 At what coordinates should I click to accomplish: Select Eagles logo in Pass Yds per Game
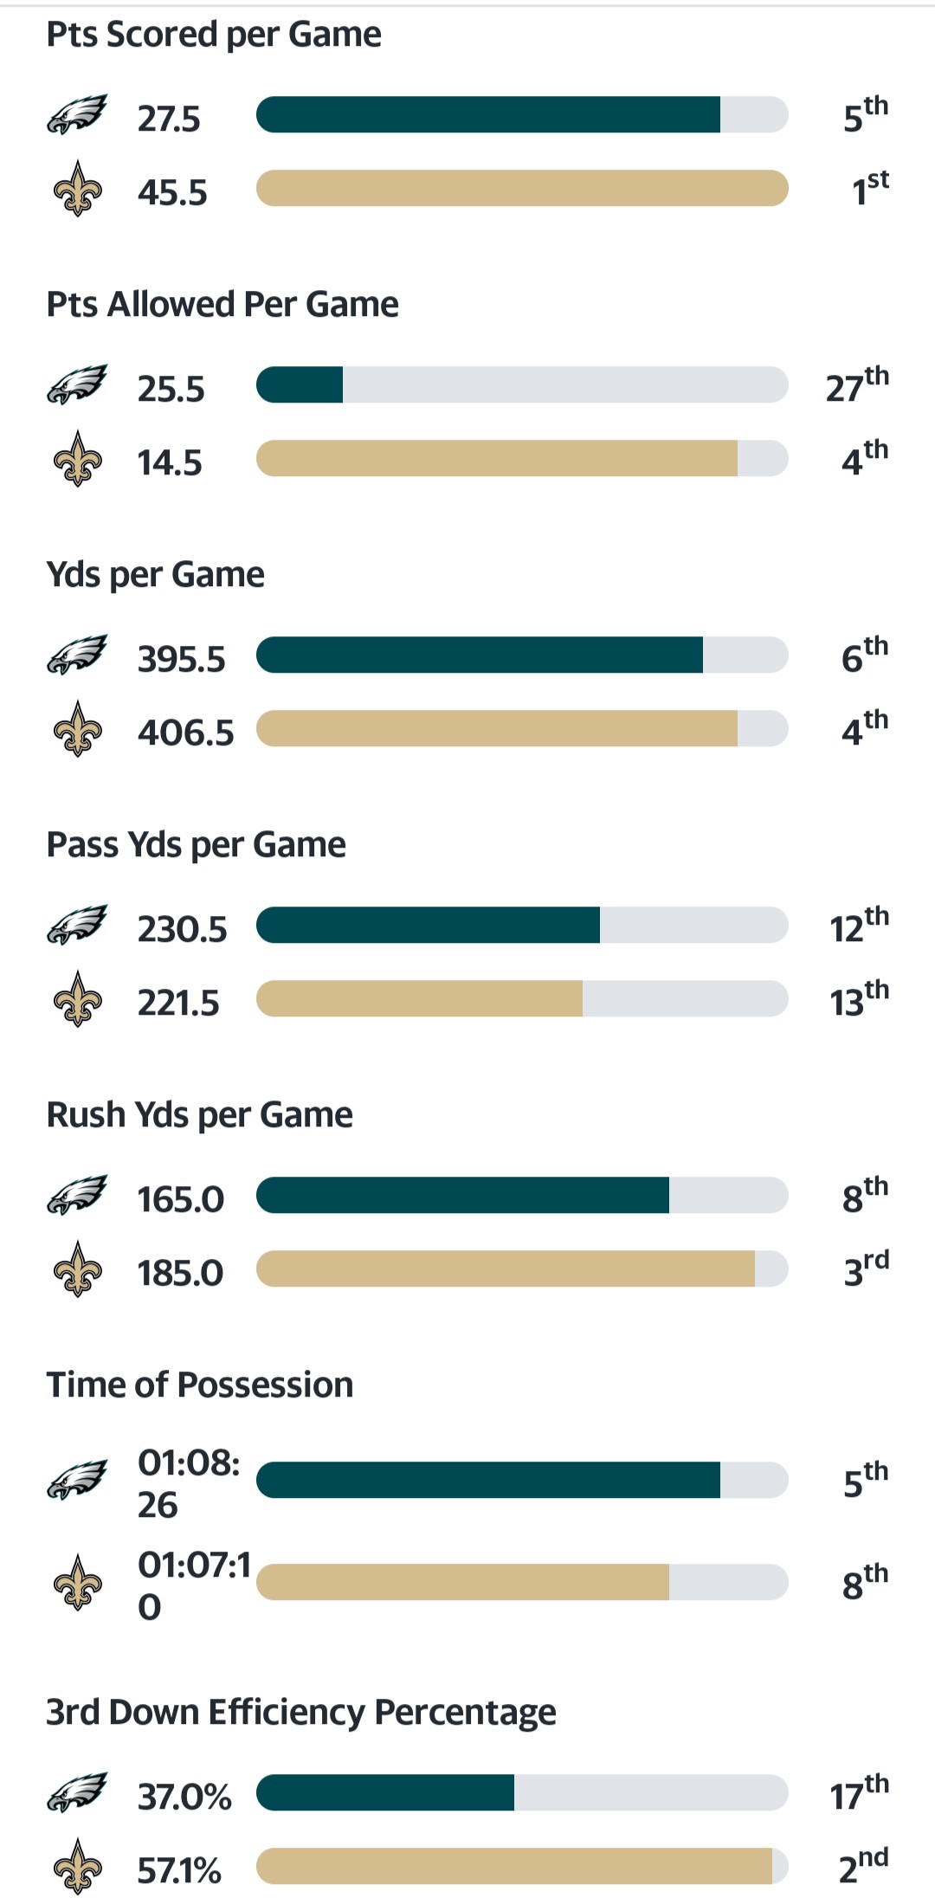pyautogui.click(x=77, y=926)
